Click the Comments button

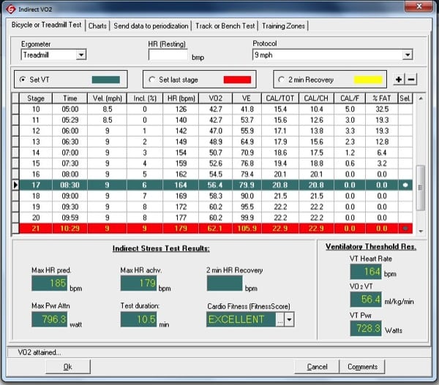click(362, 367)
